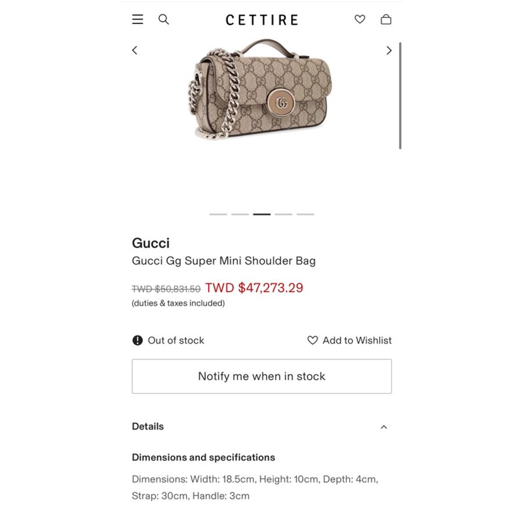Jump to first image indicator dash
The height and width of the screenshot is (523, 523).
pos(218,214)
